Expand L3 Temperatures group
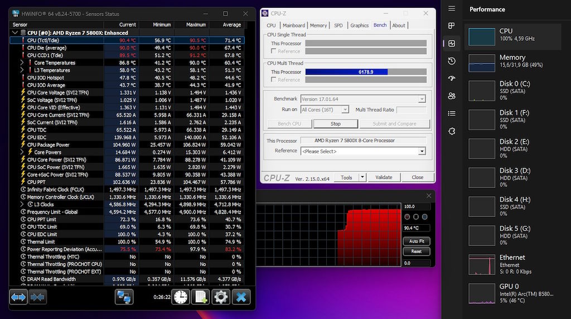571x319 pixels. (22, 70)
